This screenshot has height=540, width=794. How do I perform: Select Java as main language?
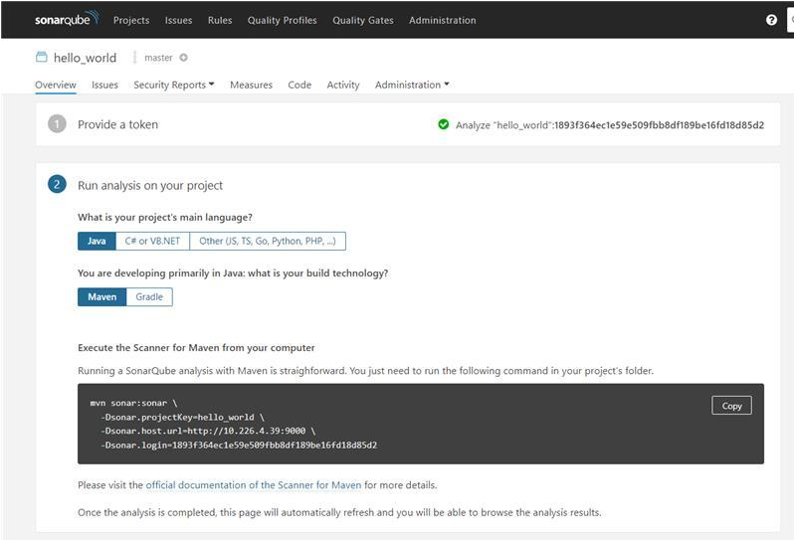[x=97, y=241]
